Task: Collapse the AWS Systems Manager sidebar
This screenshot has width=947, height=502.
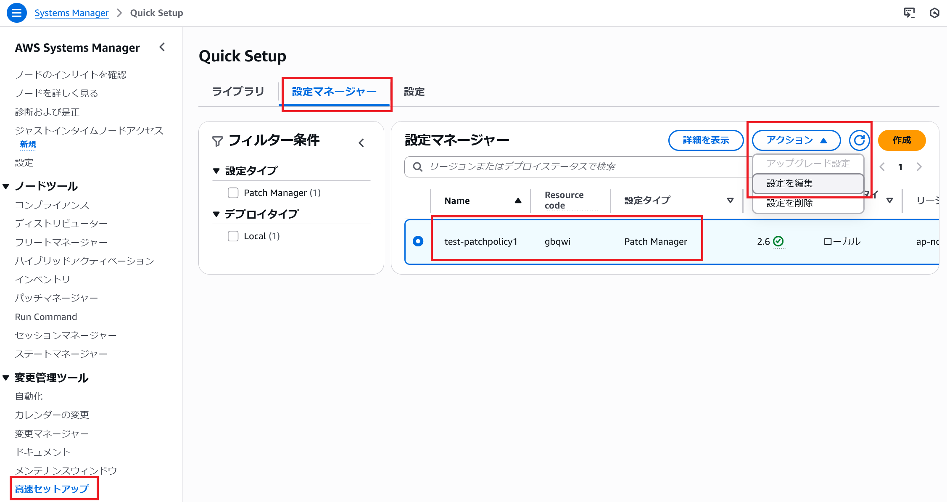Action: pyautogui.click(x=162, y=47)
